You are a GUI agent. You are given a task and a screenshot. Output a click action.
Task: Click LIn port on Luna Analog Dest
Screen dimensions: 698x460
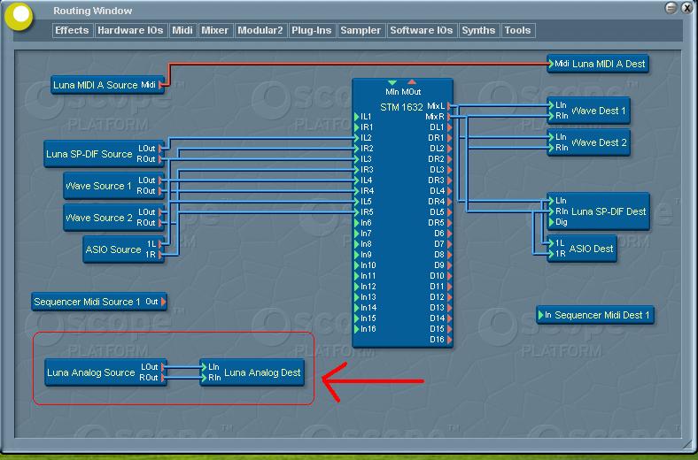tap(204, 367)
